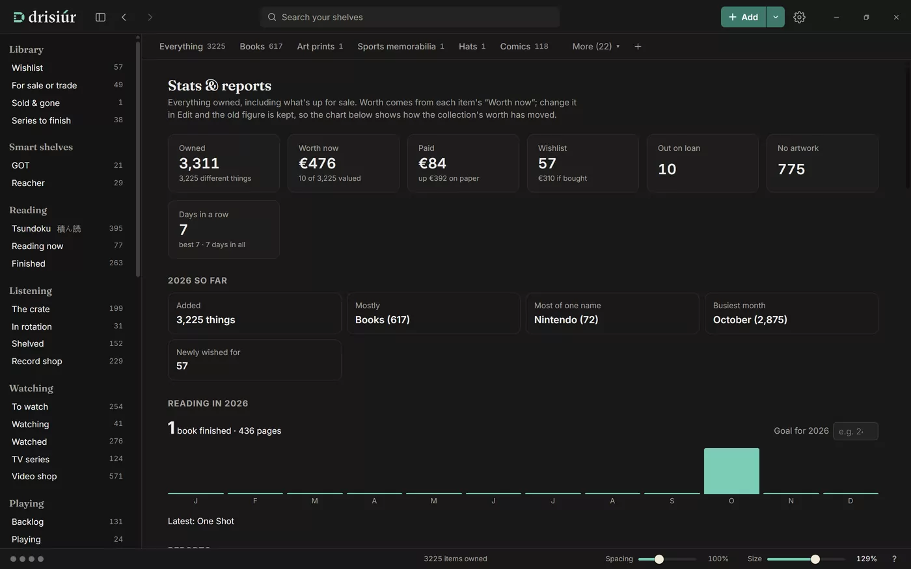This screenshot has height=569, width=911.
Task: Select the Tsundoku reading shelf
Action: [67, 228]
